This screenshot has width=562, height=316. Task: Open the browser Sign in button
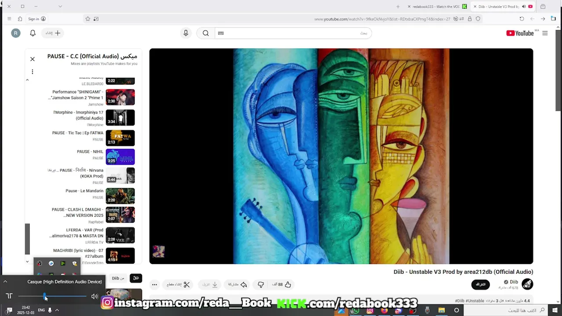coord(37,19)
